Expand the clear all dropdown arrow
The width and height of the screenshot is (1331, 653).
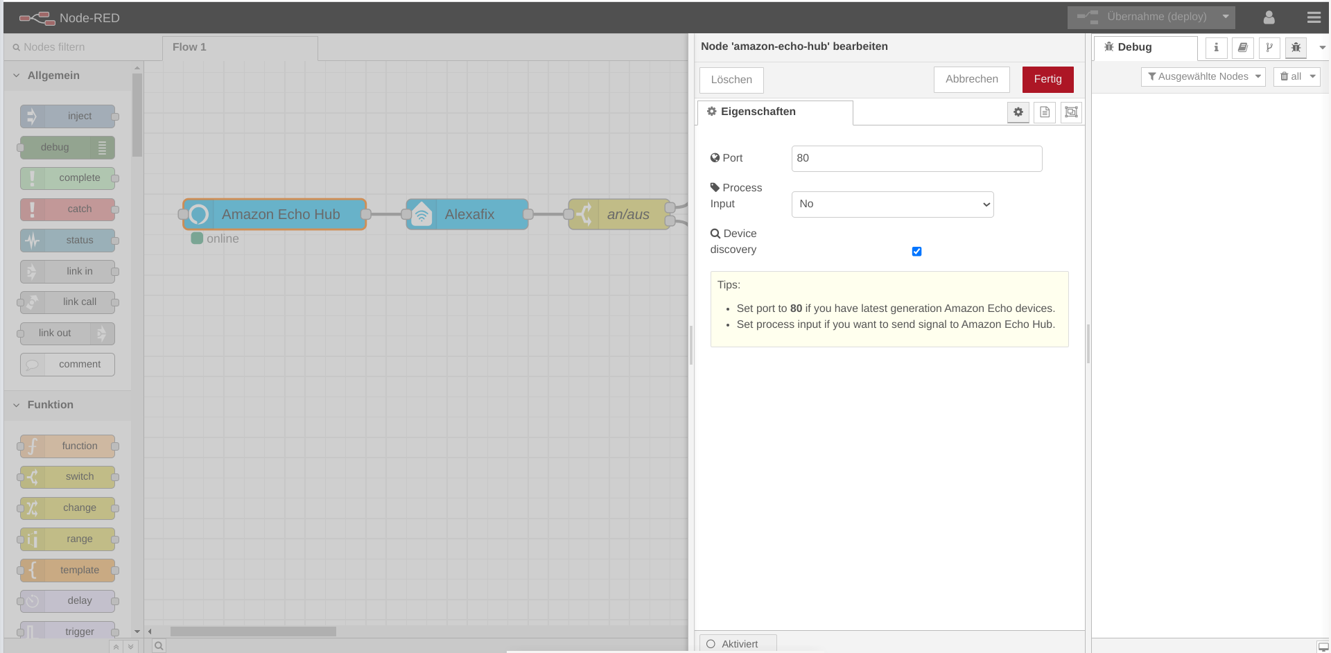[x=1312, y=77]
